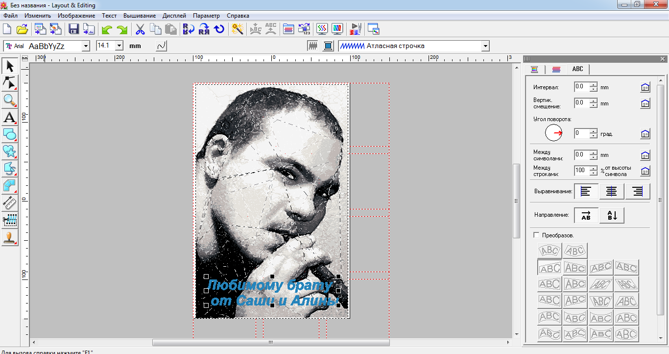The width and height of the screenshot is (669, 354).
Task: Click the scissors Cut icon
Action: (x=140, y=29)
